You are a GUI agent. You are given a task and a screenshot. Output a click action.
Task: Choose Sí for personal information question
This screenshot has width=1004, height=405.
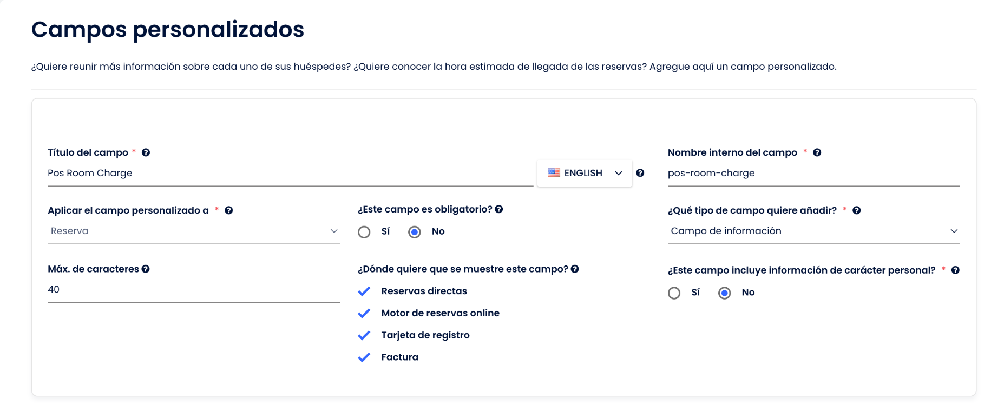pyautogui.click(x=674, y=293)
